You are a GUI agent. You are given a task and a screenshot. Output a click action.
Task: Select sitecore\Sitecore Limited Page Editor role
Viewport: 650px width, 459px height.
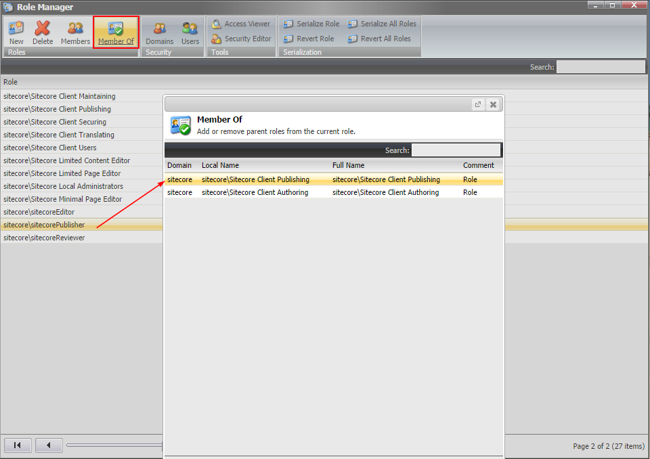[82, 173]
